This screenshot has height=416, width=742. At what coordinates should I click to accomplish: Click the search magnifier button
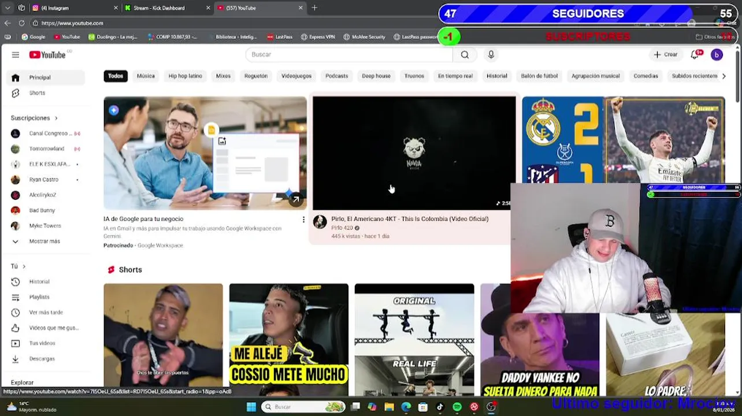point(465,54)
